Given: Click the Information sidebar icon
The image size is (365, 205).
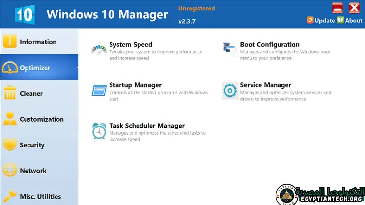Looking at the screenshot, I should point(10,41).
